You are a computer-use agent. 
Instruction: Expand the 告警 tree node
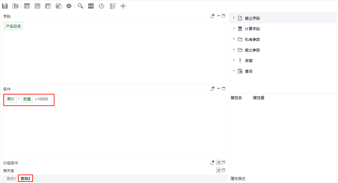point(234,60)
